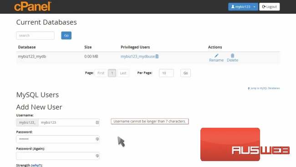Click the cPanel logo
Image resolution: width=296 pixels, height=167 pixels.
pyautogui.click(x=33, y=6)
